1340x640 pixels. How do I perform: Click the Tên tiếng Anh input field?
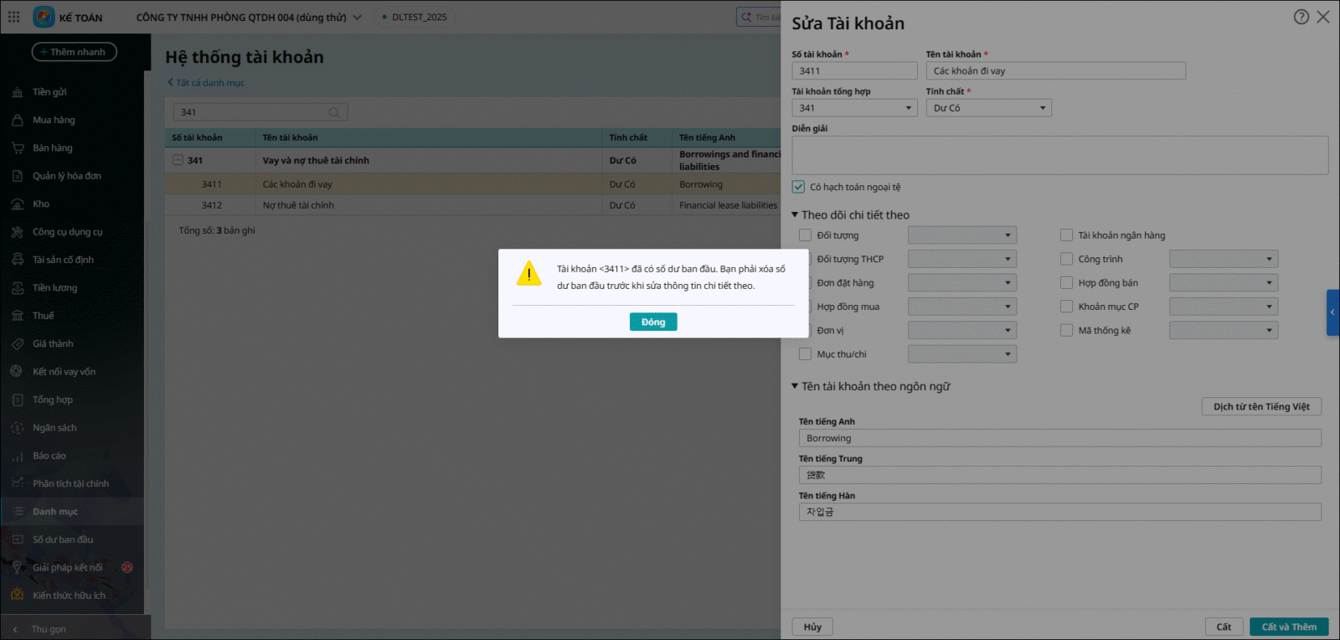[1059, 438]
